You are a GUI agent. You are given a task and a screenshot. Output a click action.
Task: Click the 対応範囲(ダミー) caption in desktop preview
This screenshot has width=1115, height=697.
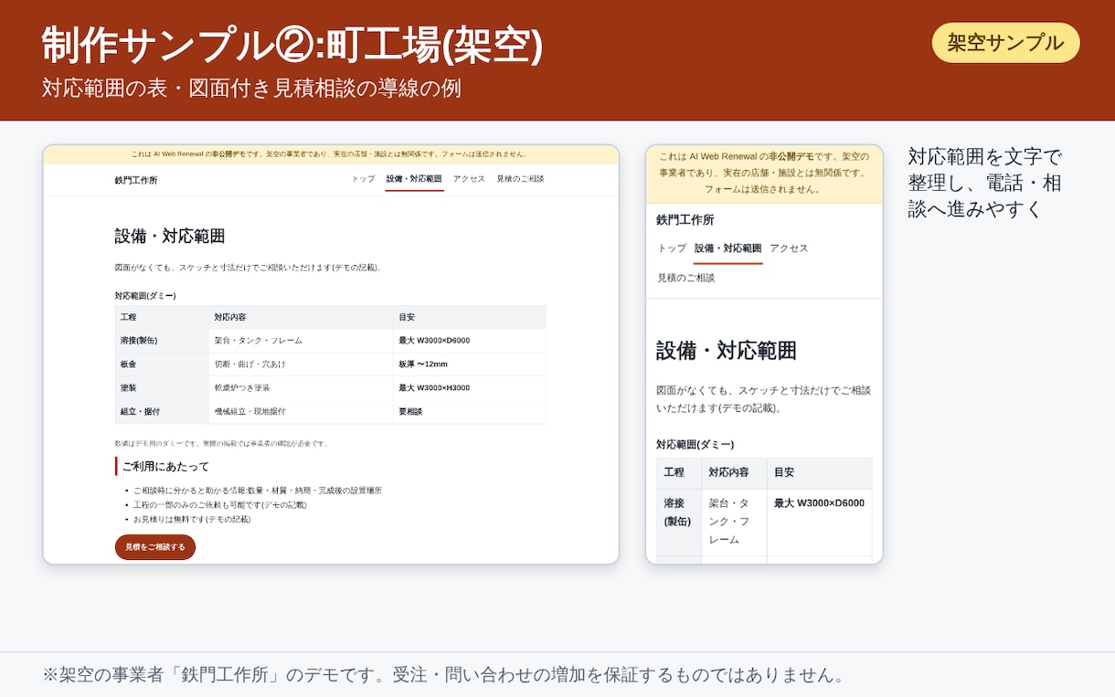tap(145, 296)
